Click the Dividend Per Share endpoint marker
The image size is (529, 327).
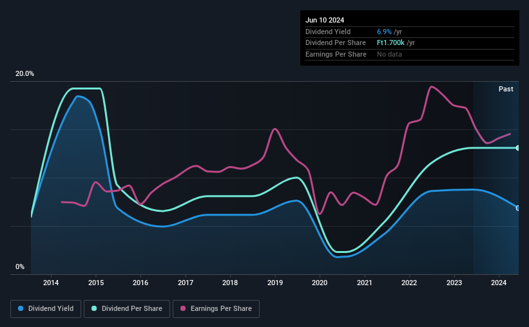(518, 148)
